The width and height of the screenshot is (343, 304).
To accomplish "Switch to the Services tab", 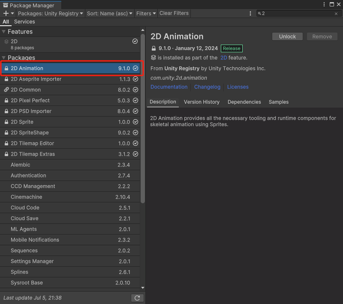I will 24,21.
